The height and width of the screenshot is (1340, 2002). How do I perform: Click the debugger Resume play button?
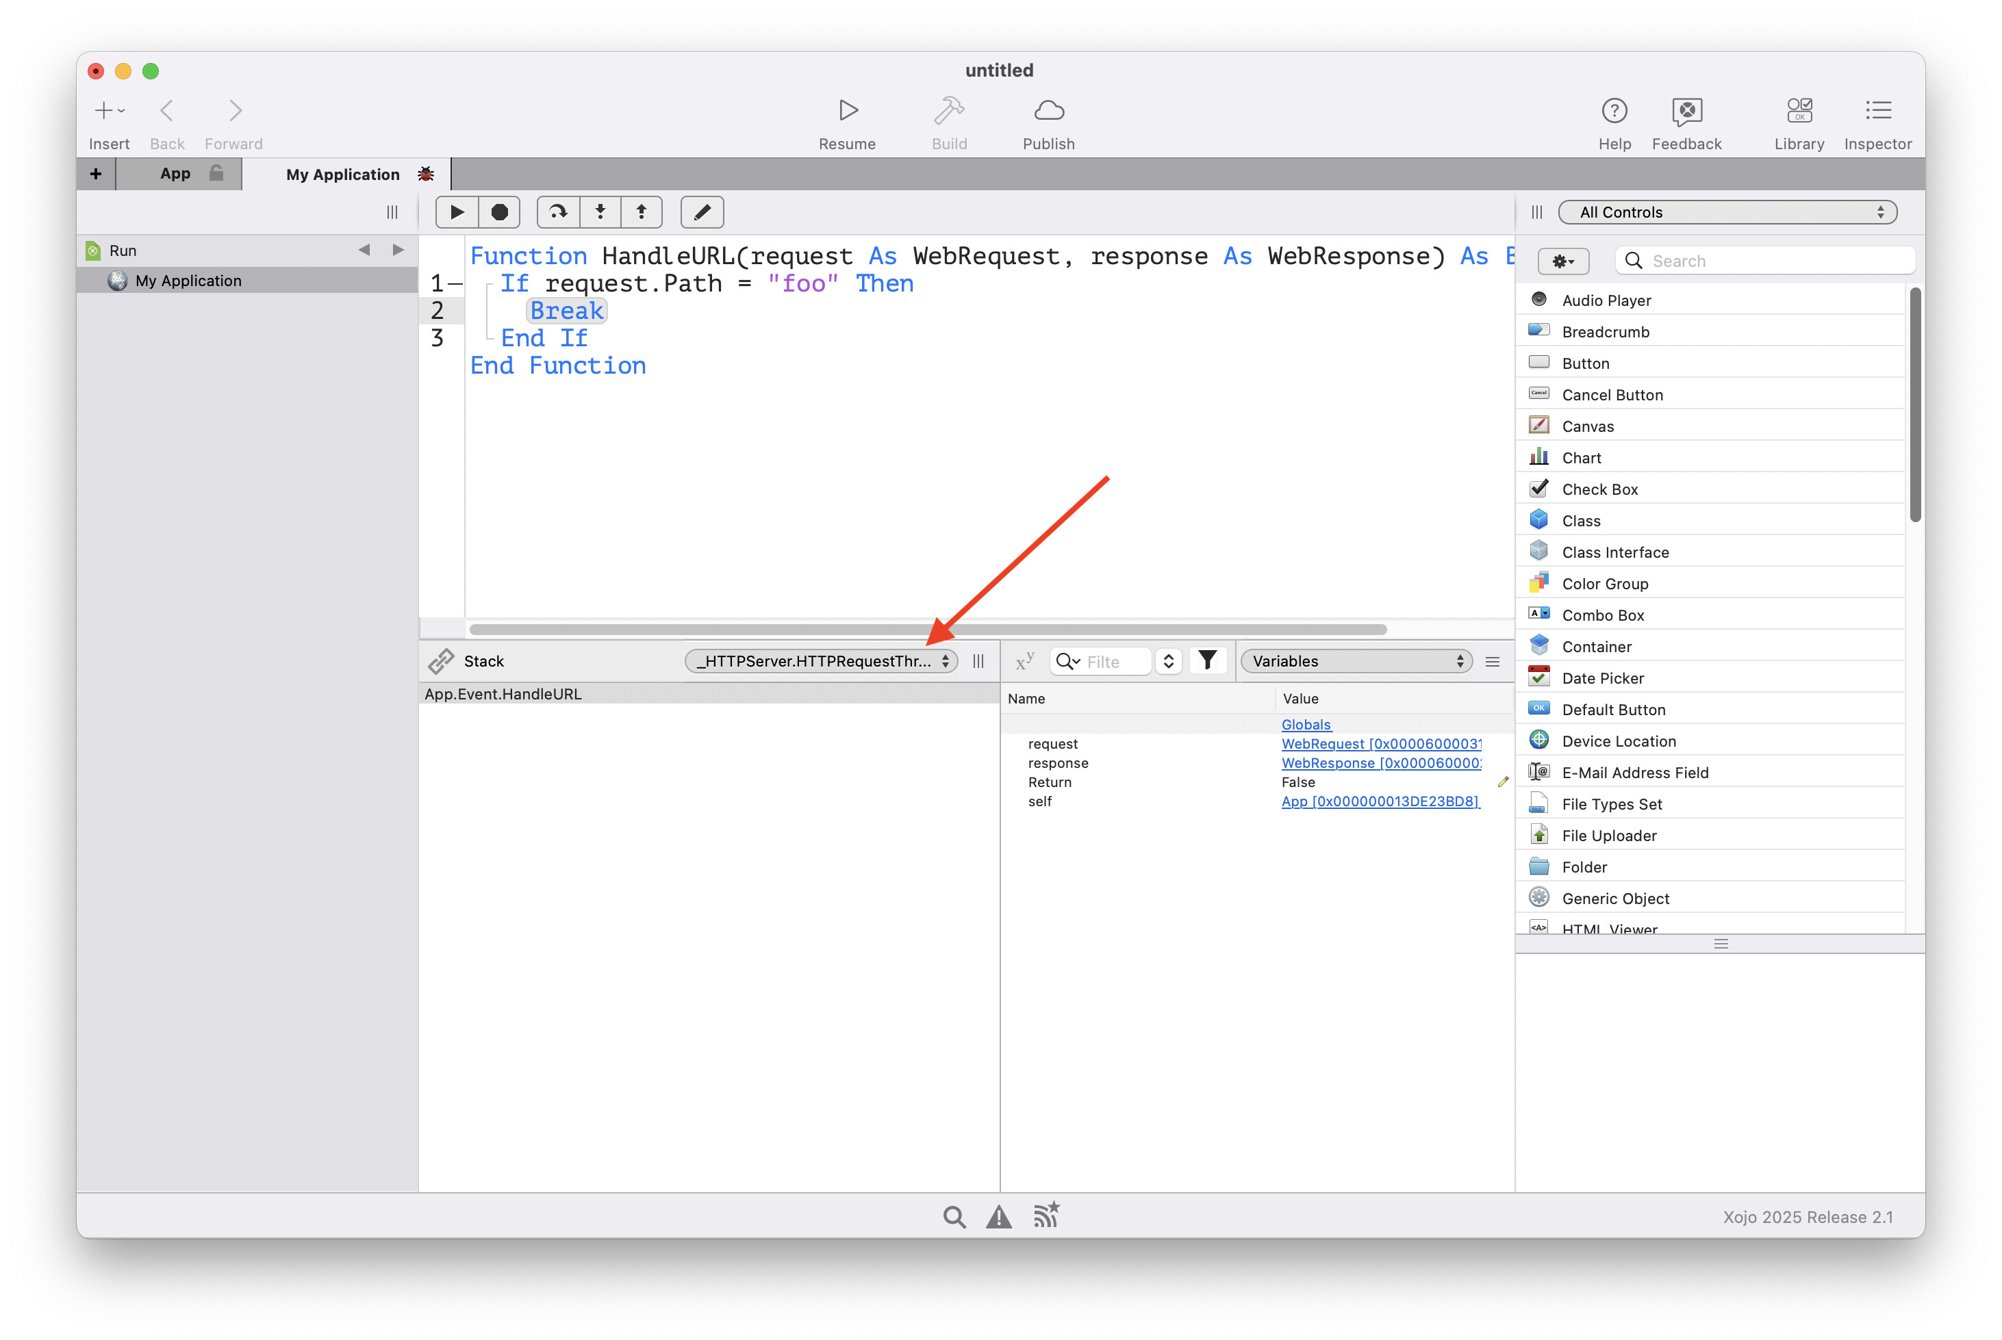(457, 212)
